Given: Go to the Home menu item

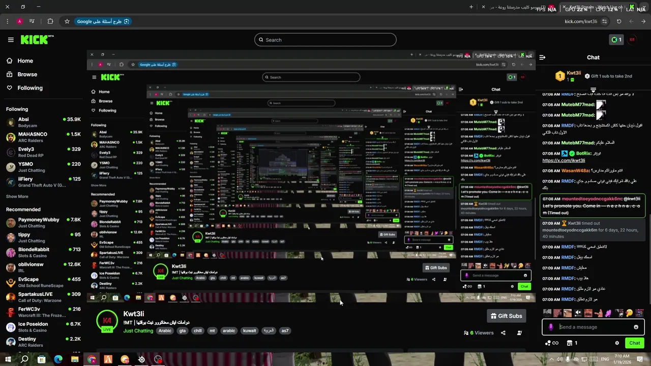Looking at the screenshot, I should click(25, 60).
